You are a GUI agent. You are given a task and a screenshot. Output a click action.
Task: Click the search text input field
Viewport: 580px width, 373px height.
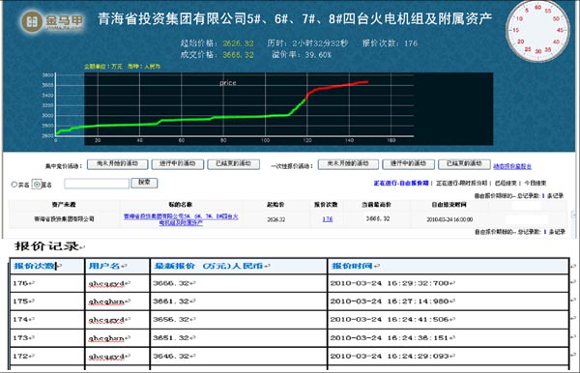(x=97, y=184)
